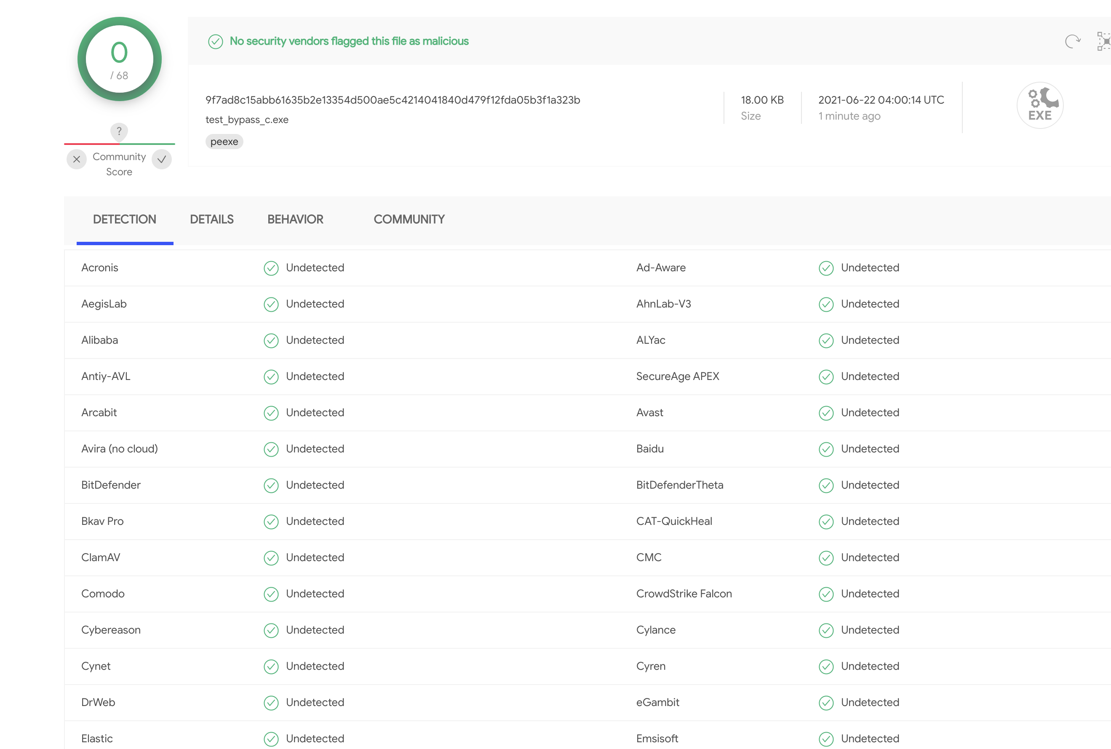Click the ALYac vendor name
This screenshot has width=1111, height=749.
click(x=650, y=340)
